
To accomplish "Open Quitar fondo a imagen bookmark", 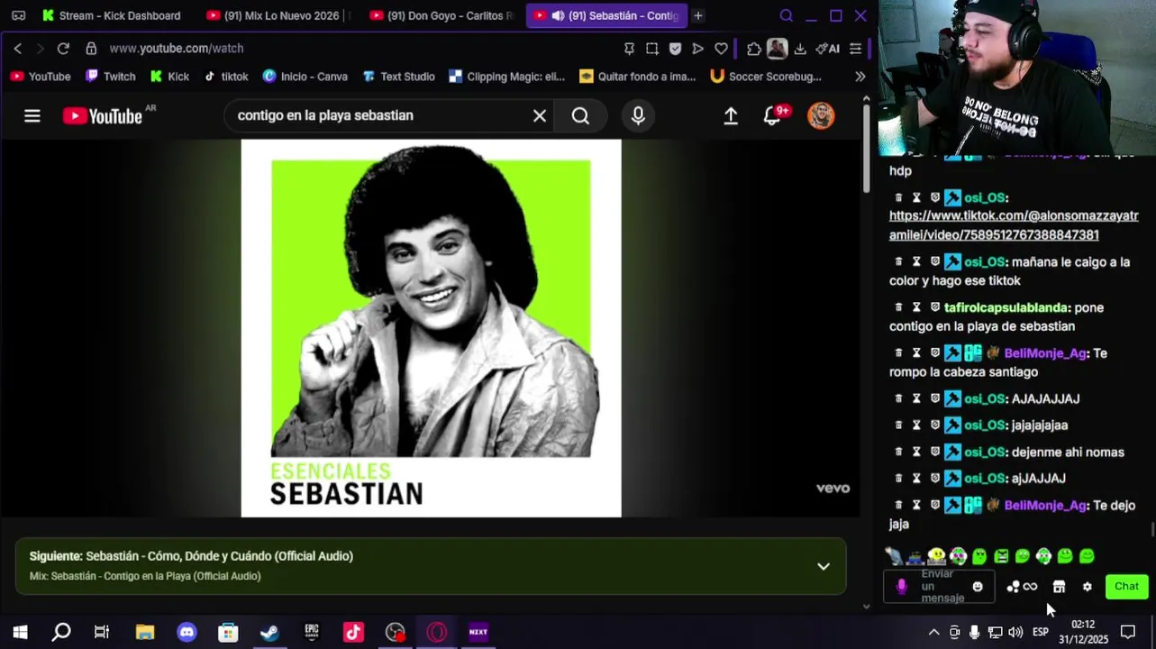I will tap(639, 77).
